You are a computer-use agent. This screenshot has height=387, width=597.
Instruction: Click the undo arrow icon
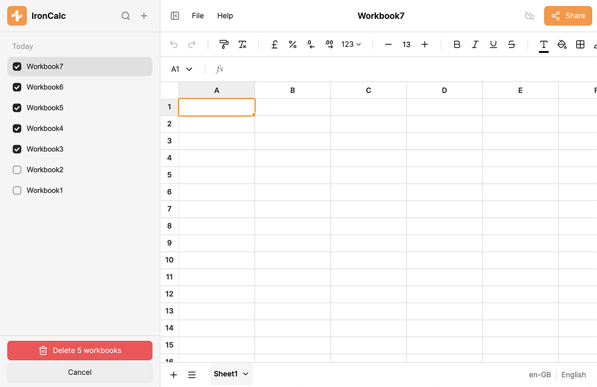pyautogui.click(x=174, y=44)
